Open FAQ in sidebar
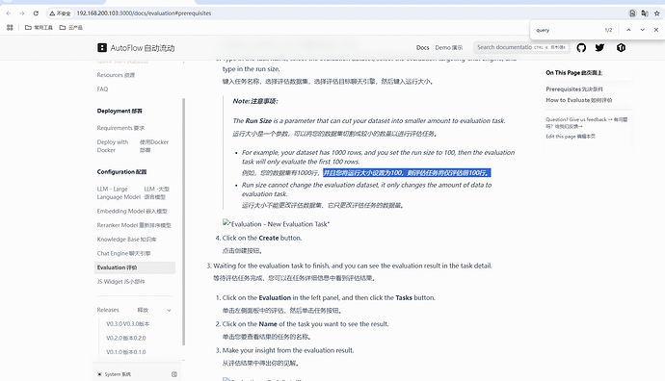 click(x=102, y=89)
